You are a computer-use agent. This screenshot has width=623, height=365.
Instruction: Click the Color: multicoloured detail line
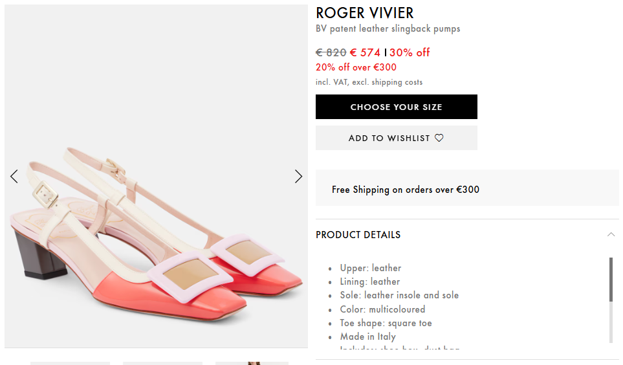pyautogui.click(x=382, y=309)
